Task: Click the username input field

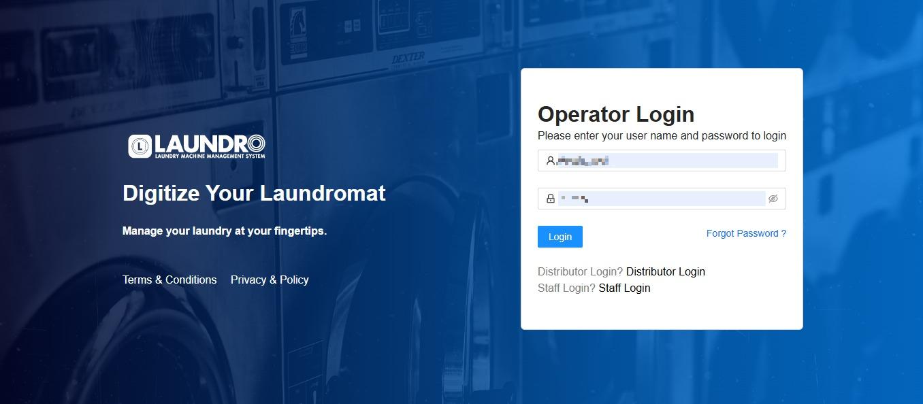Action: [662, 161]
